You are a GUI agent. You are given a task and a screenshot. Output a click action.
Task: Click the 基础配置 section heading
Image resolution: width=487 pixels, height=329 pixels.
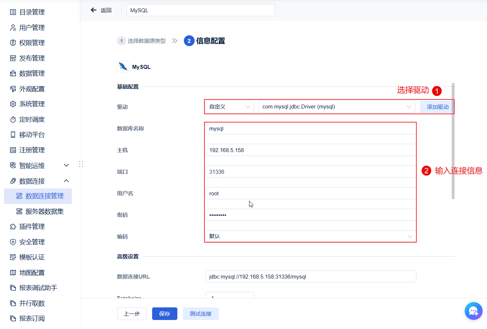(128, 87)
